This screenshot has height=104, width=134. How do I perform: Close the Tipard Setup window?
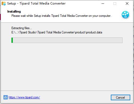pos(127,3)
